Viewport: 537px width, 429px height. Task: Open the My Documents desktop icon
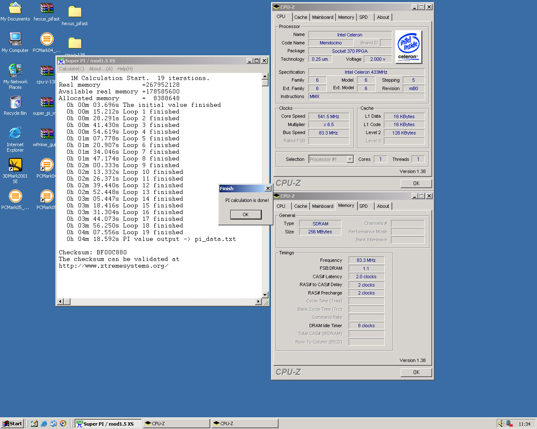[15, 11]
